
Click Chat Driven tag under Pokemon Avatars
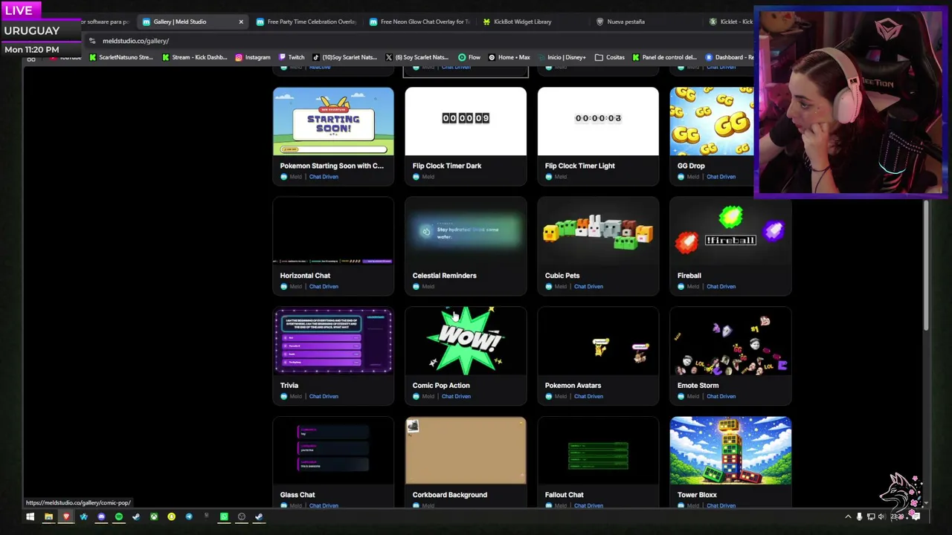[588, 397]
